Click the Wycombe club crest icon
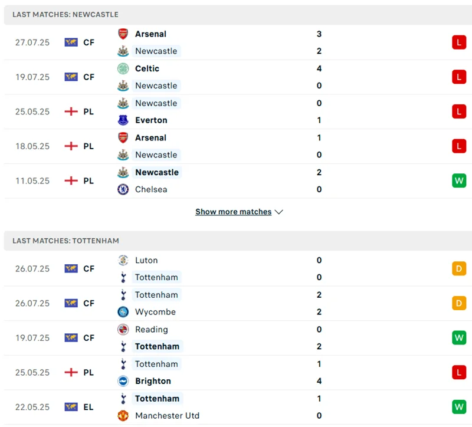Viewport: 472px width, 427px height. coord(123,312)
